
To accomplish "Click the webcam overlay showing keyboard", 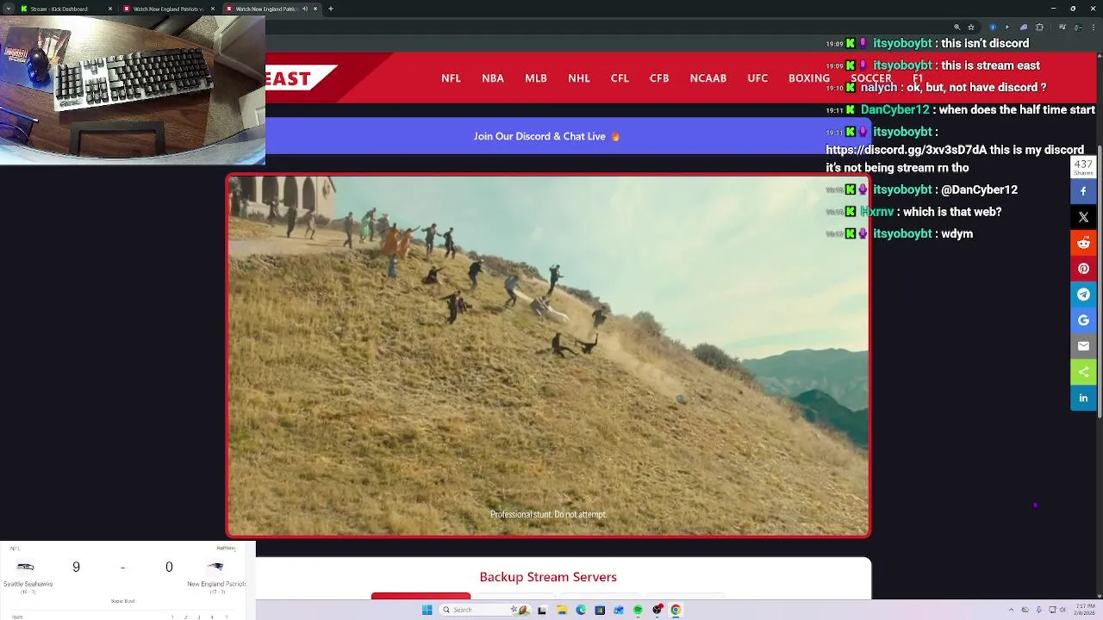I will (133, 90).
